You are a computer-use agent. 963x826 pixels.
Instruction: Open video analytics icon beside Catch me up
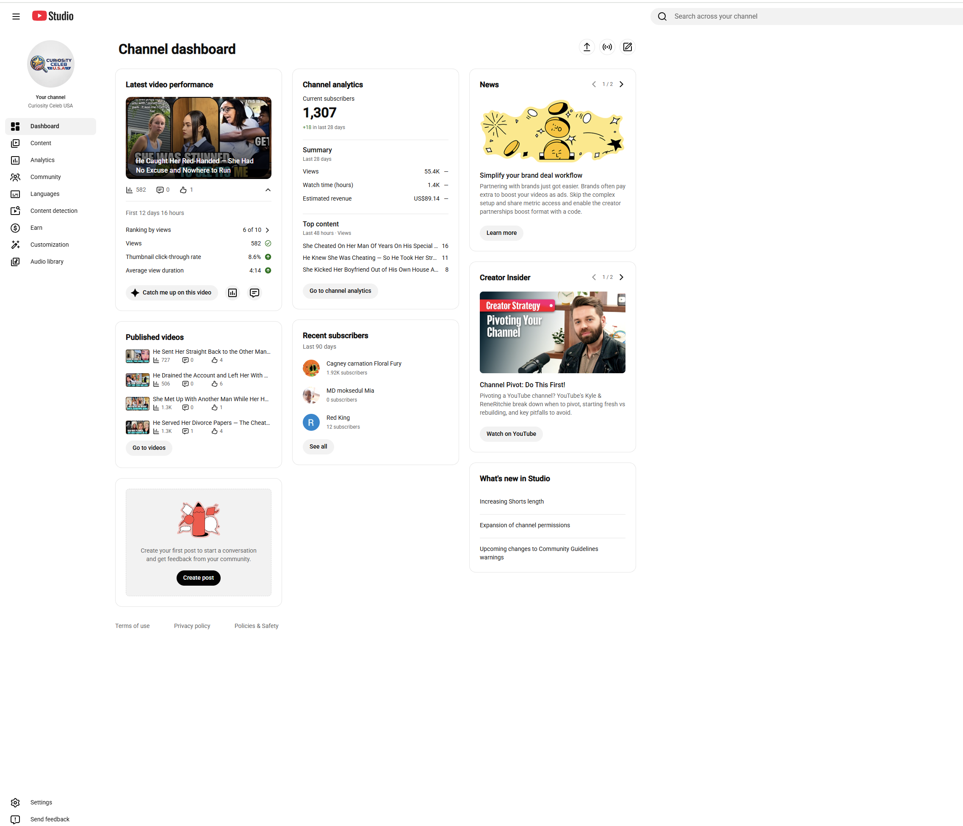(x=232, y=292)
